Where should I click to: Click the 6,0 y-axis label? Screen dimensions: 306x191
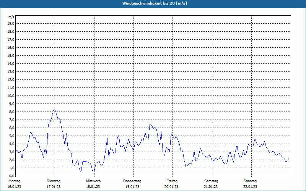point(11,128)
